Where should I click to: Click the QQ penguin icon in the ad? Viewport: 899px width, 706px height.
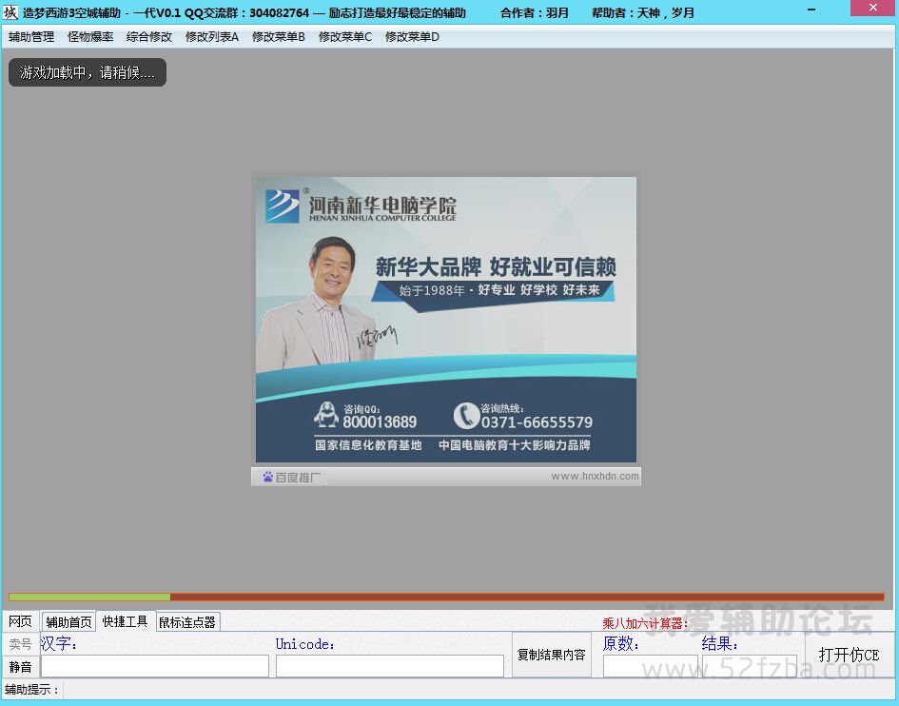click(x=326, y=415)
